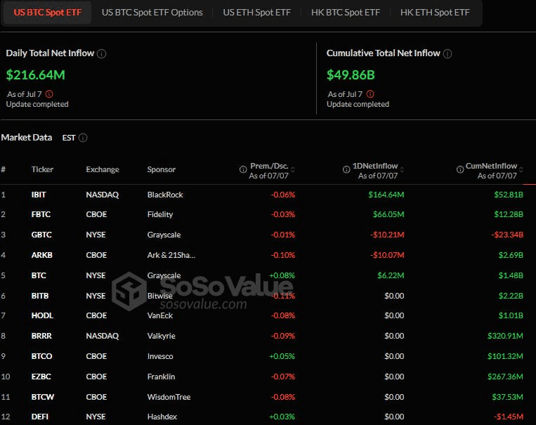Screen dimensions: 536x425
Task: Sort table by 1DNetInflow column arrows
Action: [x=402, y=169]
